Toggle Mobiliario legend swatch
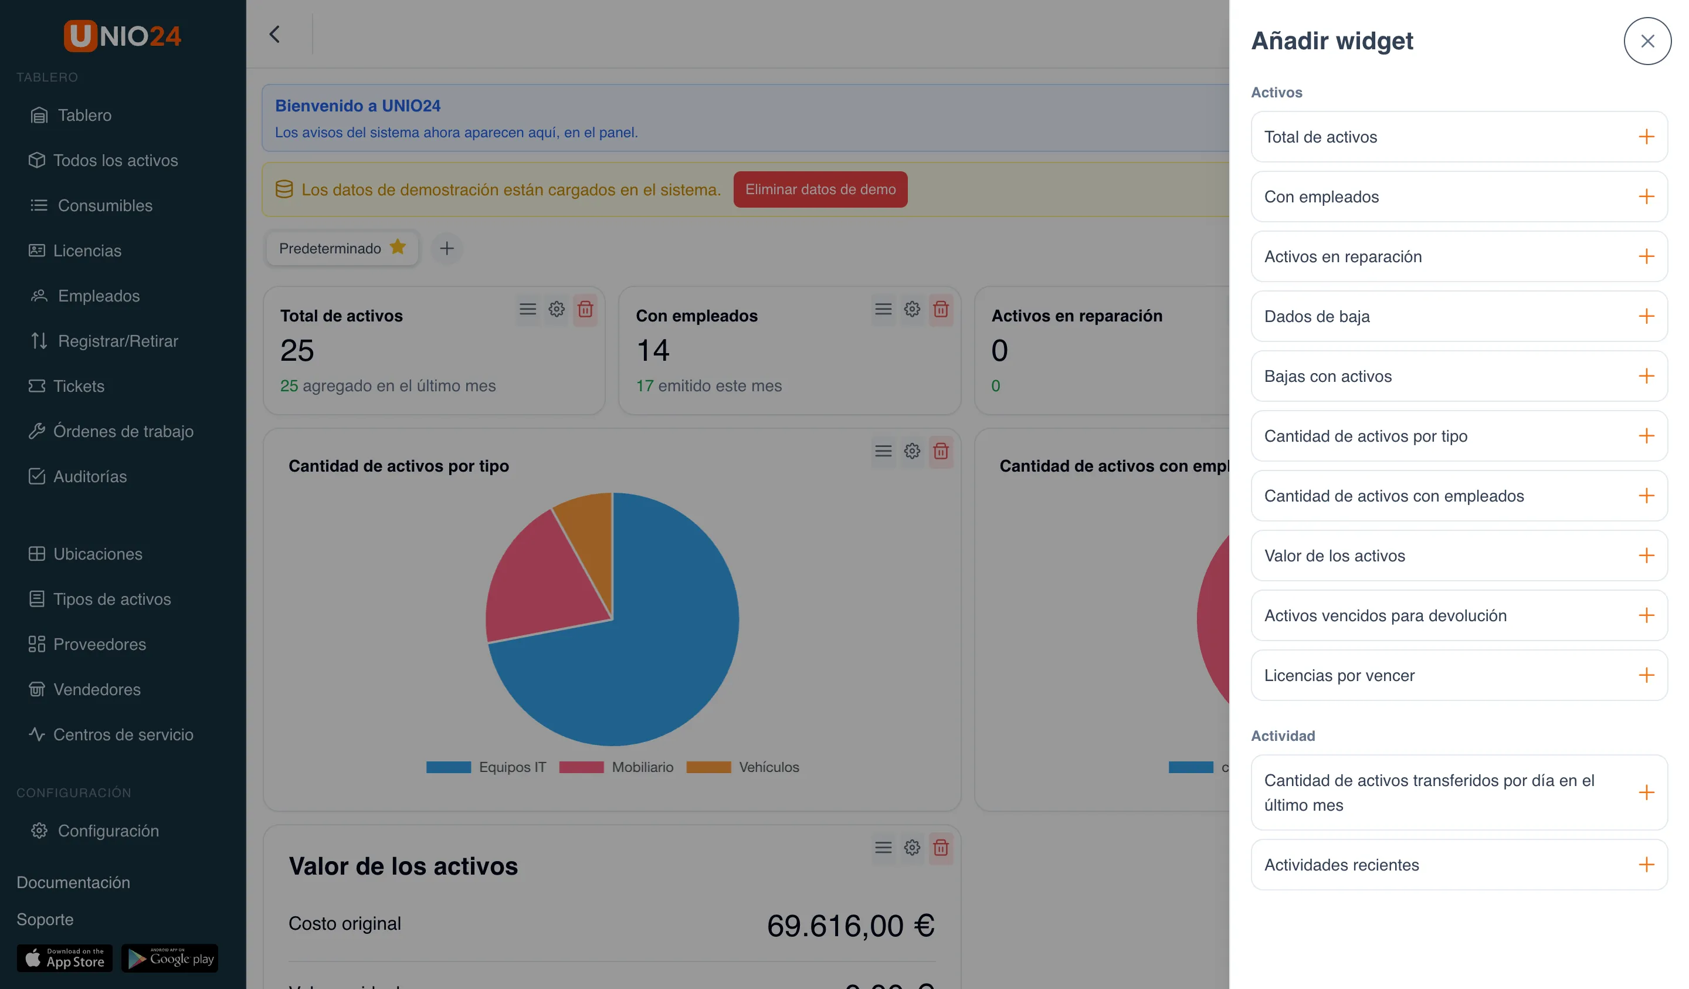The width and height of the screenshot is (1689, 989). click(x=581, y=767)
